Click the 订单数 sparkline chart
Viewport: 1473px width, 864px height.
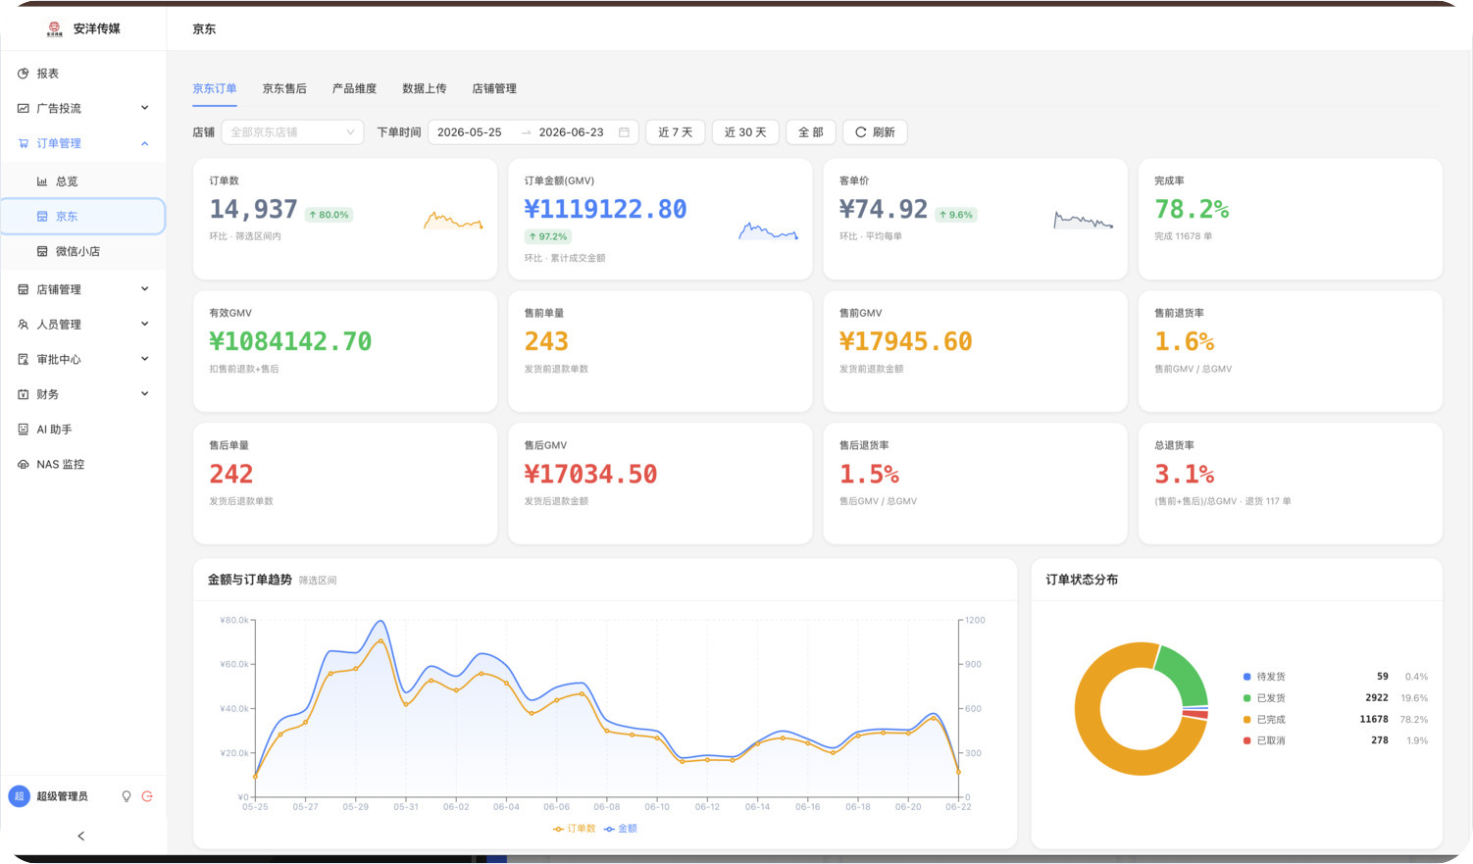[453, 221]
